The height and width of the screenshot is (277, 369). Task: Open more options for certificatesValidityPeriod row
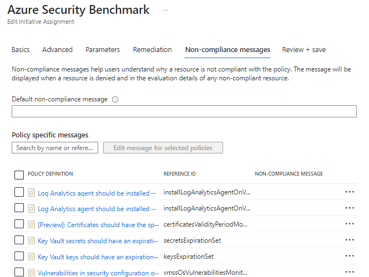click(350, 224)
